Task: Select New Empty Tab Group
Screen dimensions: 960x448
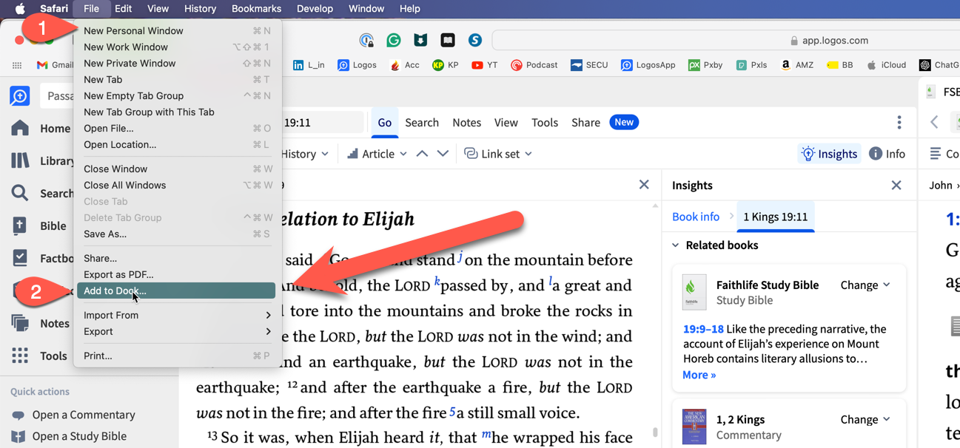Action: click(176, 96)
